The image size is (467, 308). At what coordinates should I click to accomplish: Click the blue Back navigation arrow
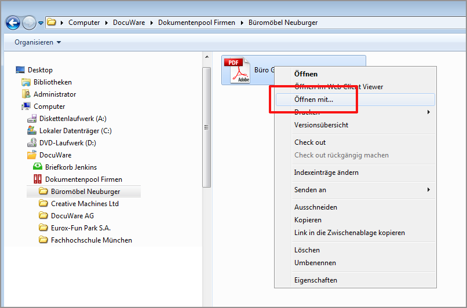[x=13, y=23]
